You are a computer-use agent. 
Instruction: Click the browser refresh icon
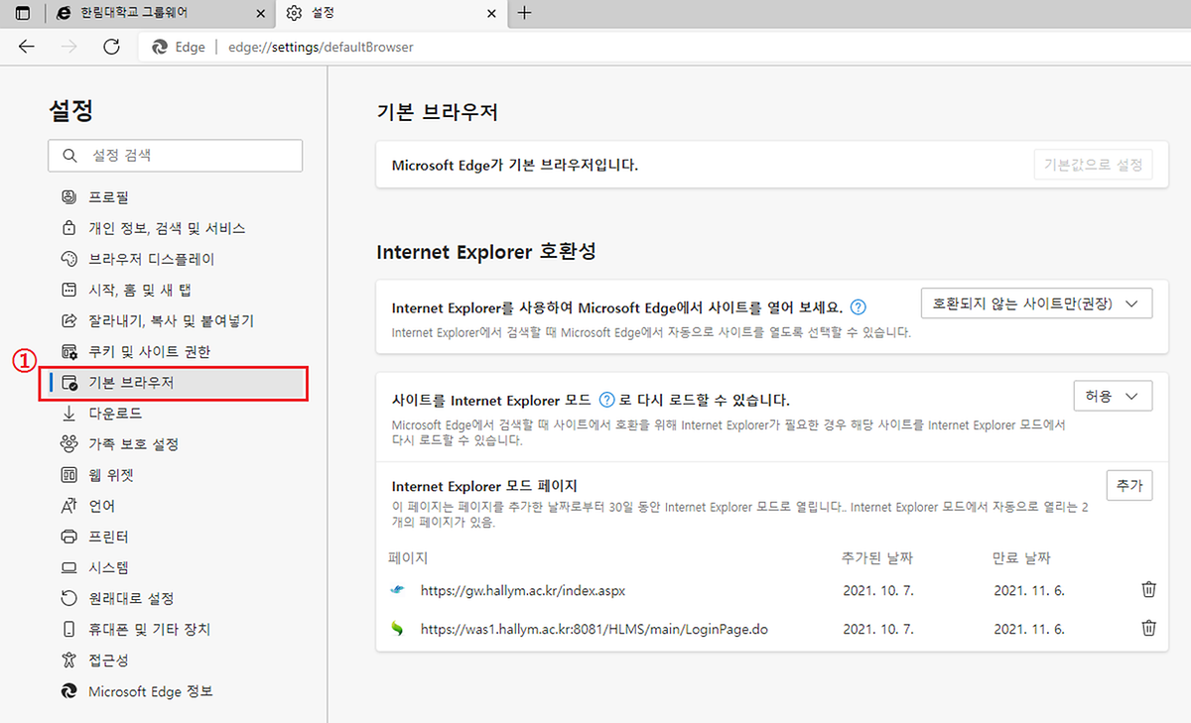pyautogui.click(x=111, y=47)
